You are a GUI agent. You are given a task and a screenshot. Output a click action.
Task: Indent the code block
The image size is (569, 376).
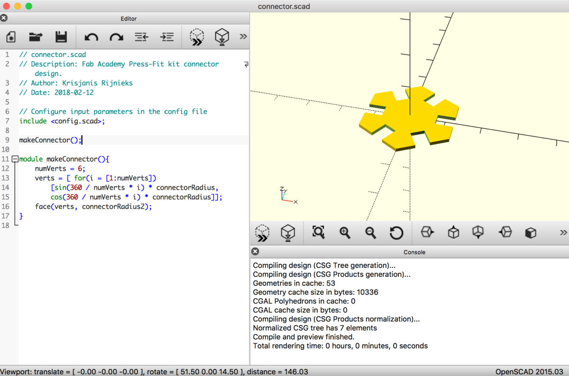[166, 37]
